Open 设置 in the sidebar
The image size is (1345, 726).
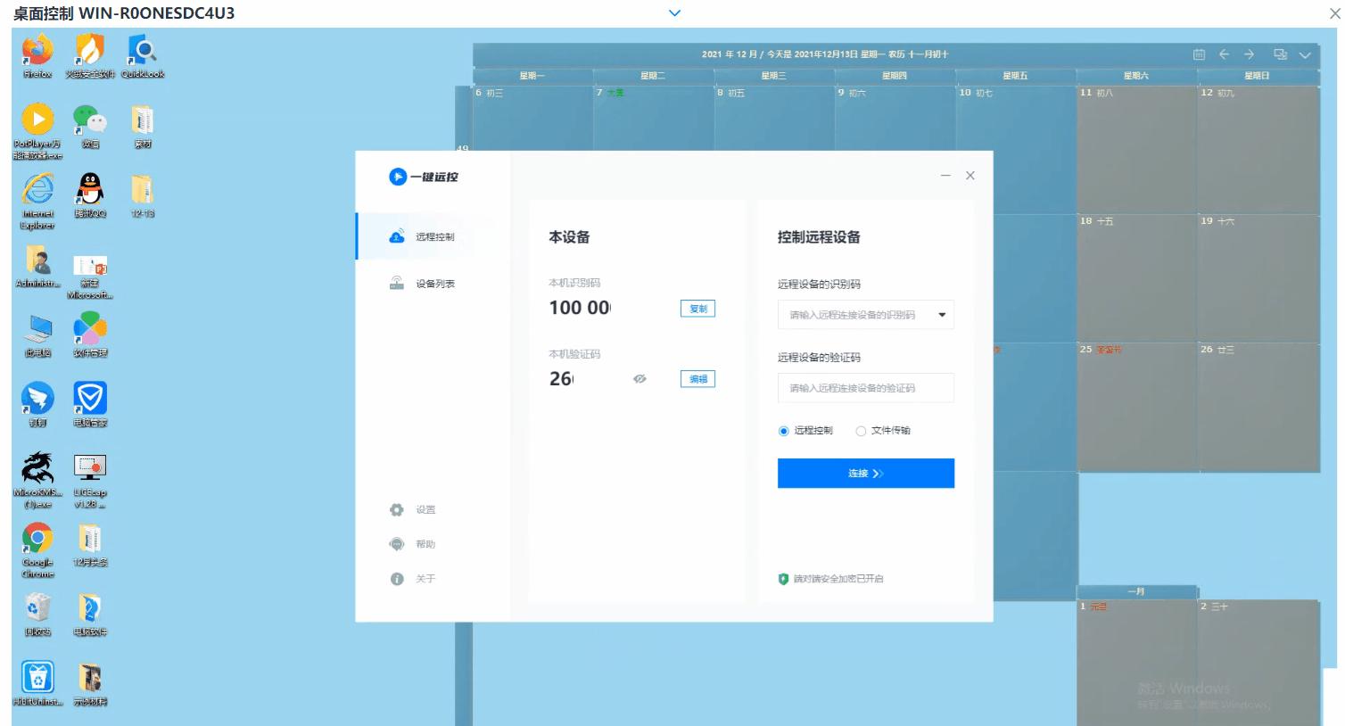413,510
